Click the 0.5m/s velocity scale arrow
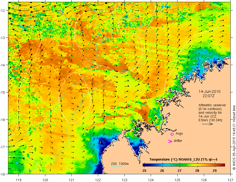The height and width of the screenshot is (182, 236). pyautogui.click(x=207, y=124)
